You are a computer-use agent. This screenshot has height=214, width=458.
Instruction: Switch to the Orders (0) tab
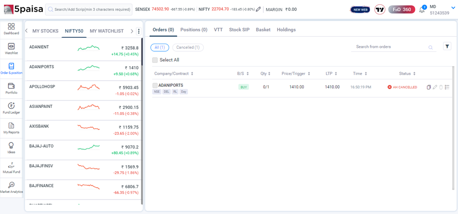[x=163, y=30]
